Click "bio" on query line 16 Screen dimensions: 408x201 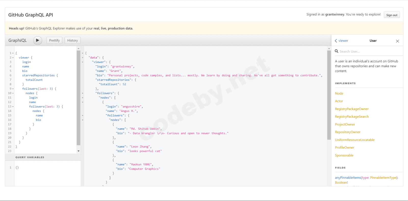38,120
